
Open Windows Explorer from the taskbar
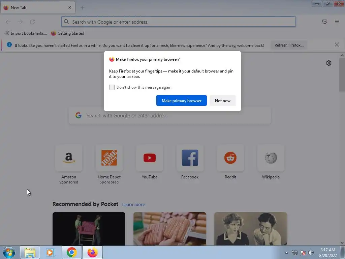click(x=30, y=252)
